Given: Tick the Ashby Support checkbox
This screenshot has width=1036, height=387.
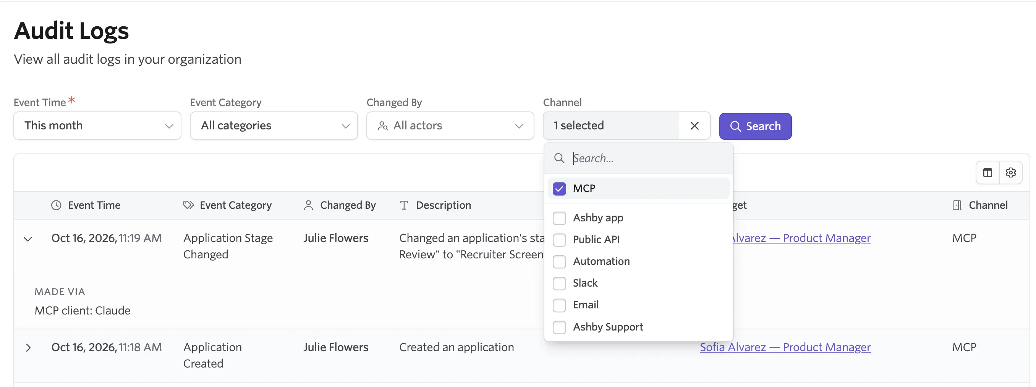Looking at the screenshot, I should pos(559,327).
